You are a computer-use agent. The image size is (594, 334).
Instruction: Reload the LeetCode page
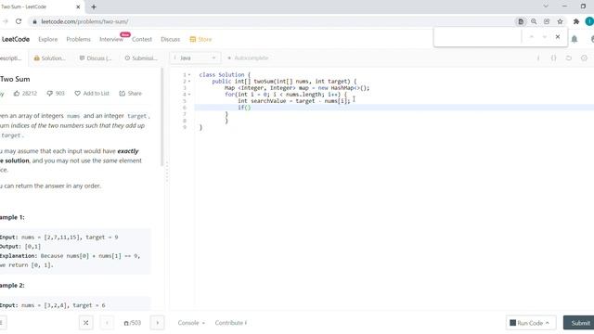[19, 21]
